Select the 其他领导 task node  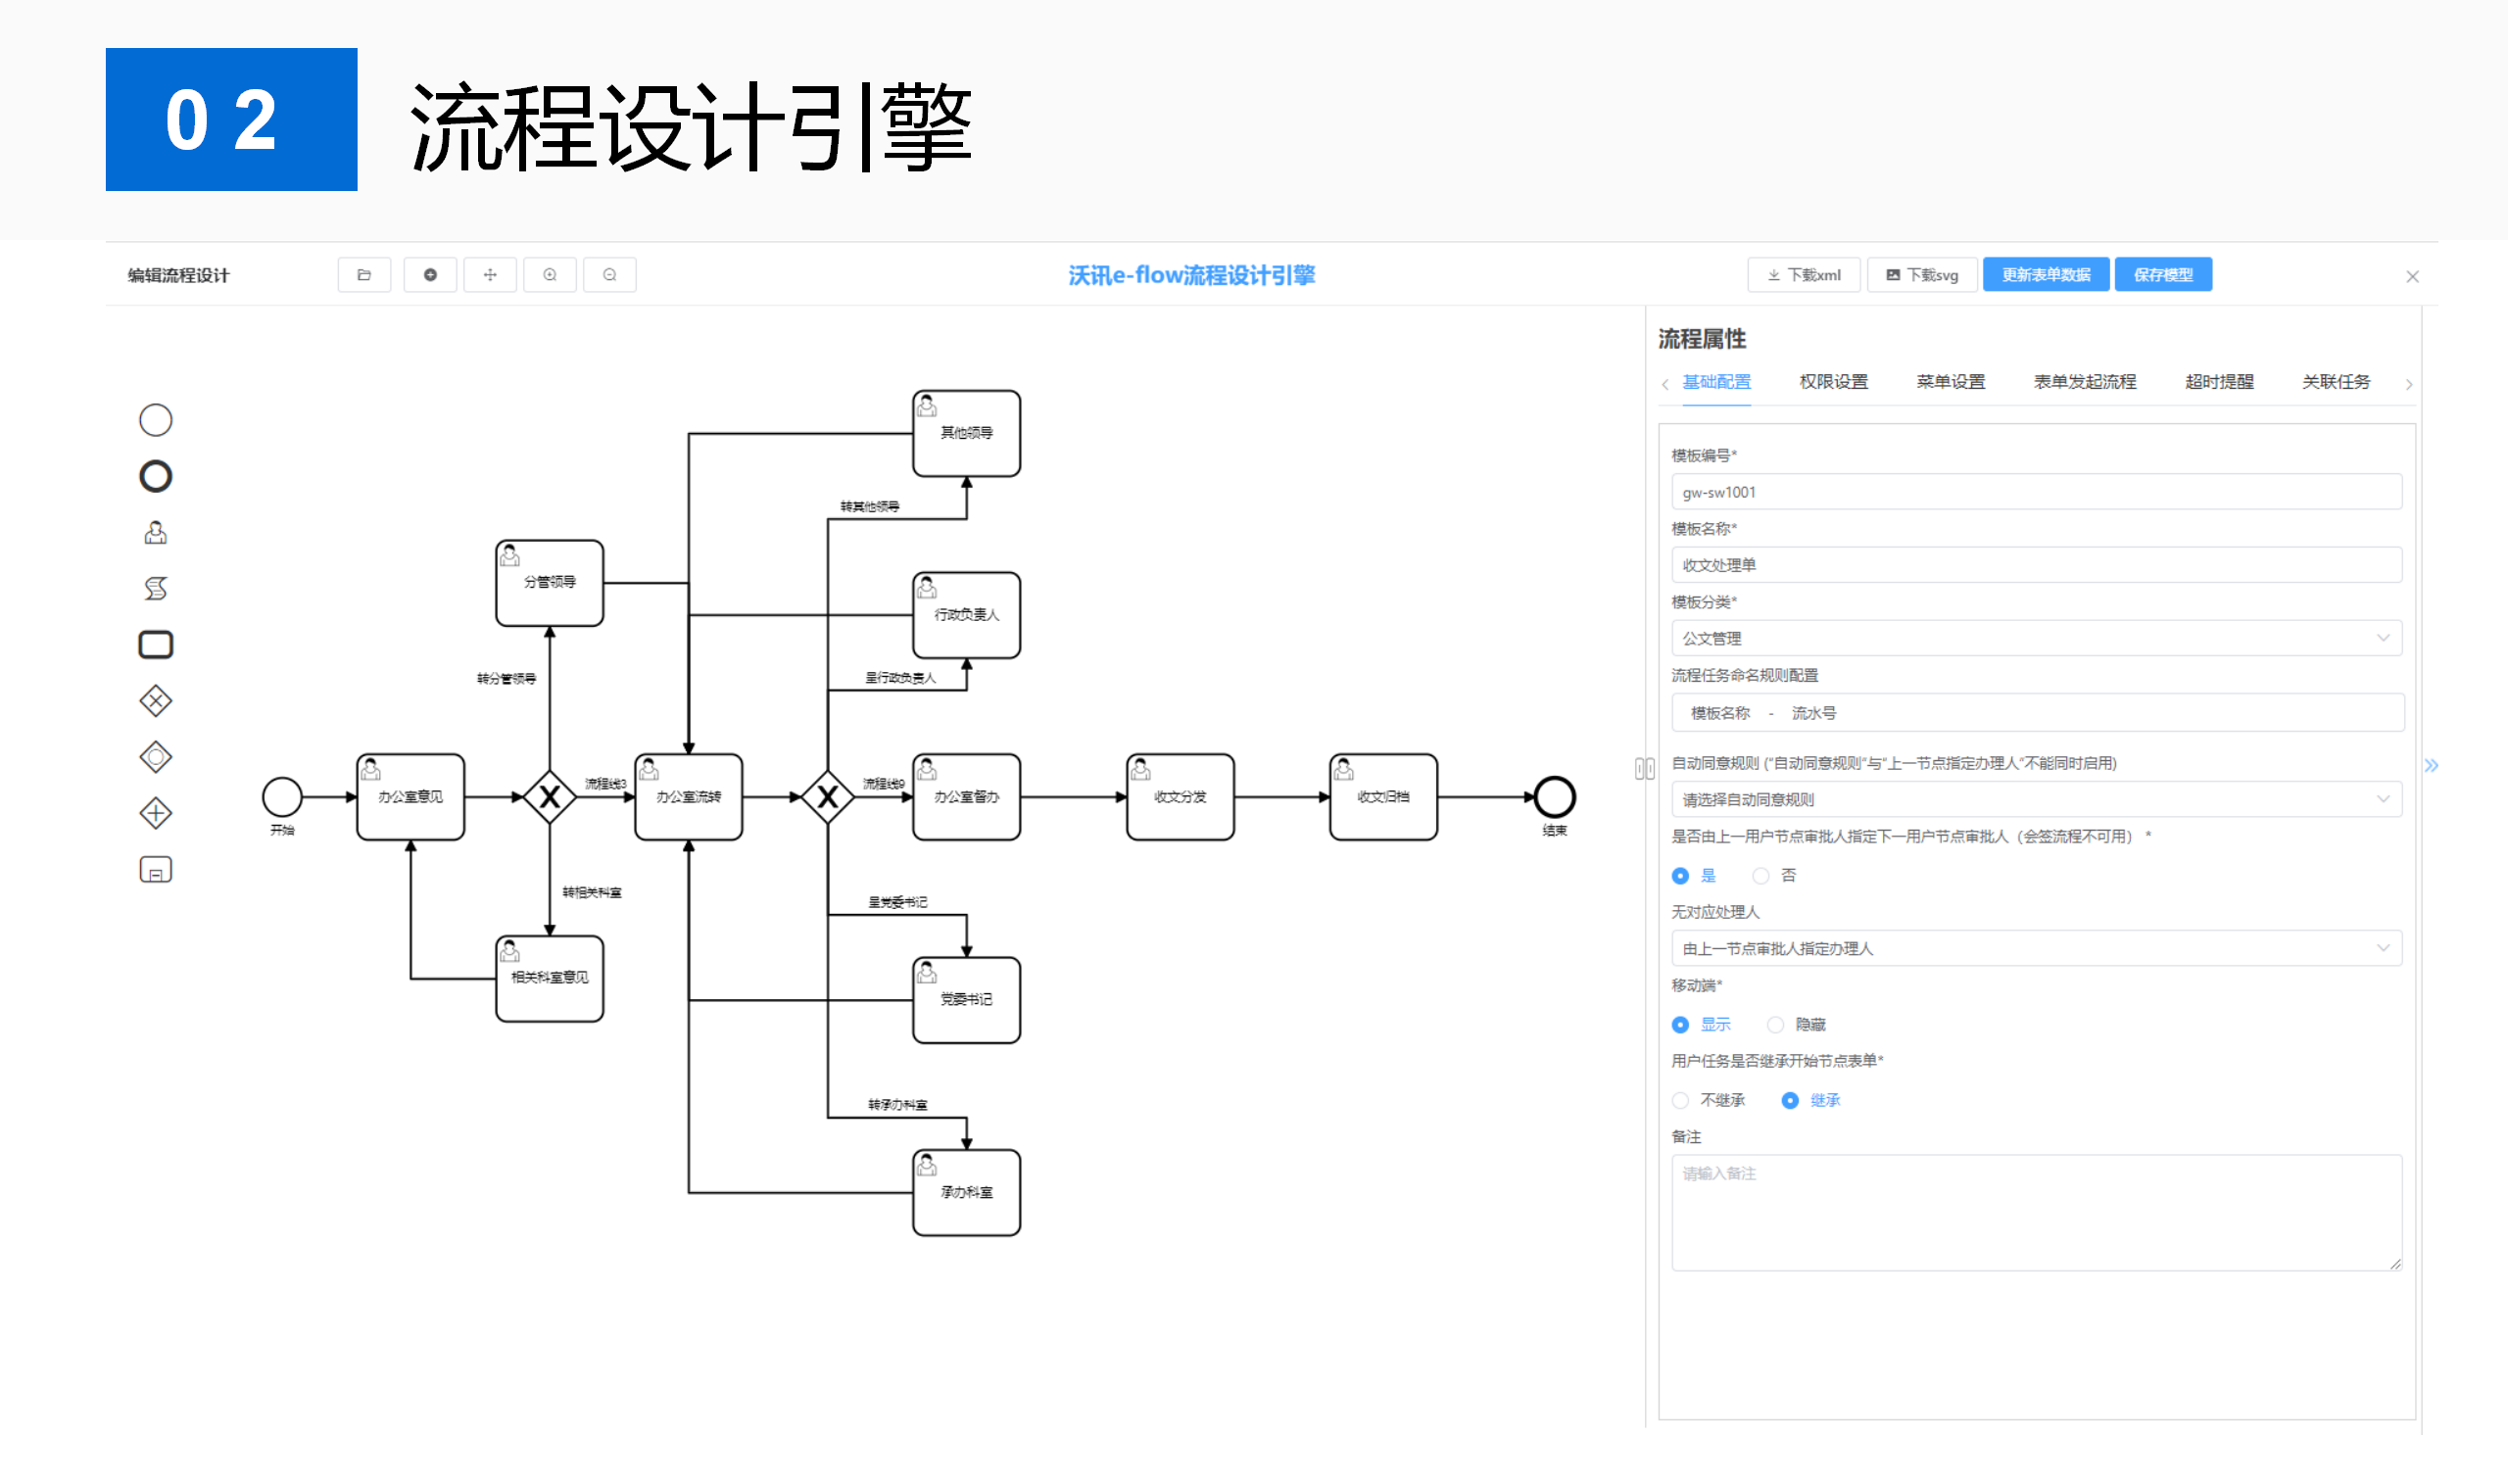(x=967, y=433)
